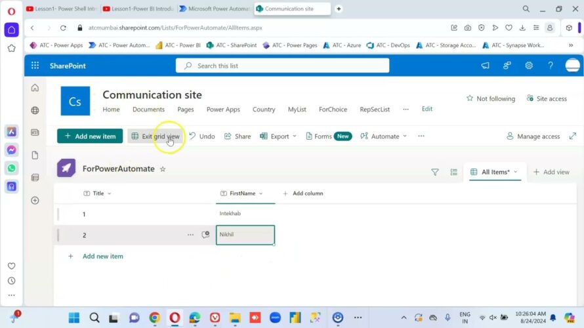
Task: Open Pages in site navigation
Action: click(x=186, y=110)
